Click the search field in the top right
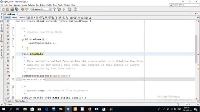 click(184, 5)
